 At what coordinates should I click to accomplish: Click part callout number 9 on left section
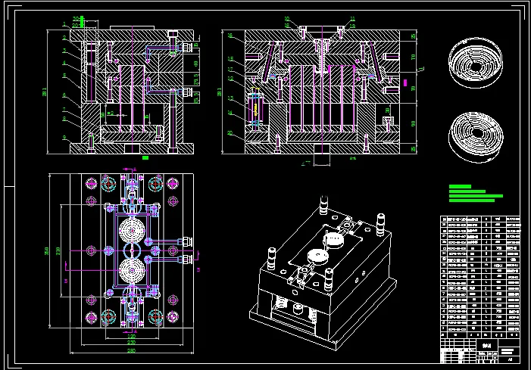(x=64, y=138)
